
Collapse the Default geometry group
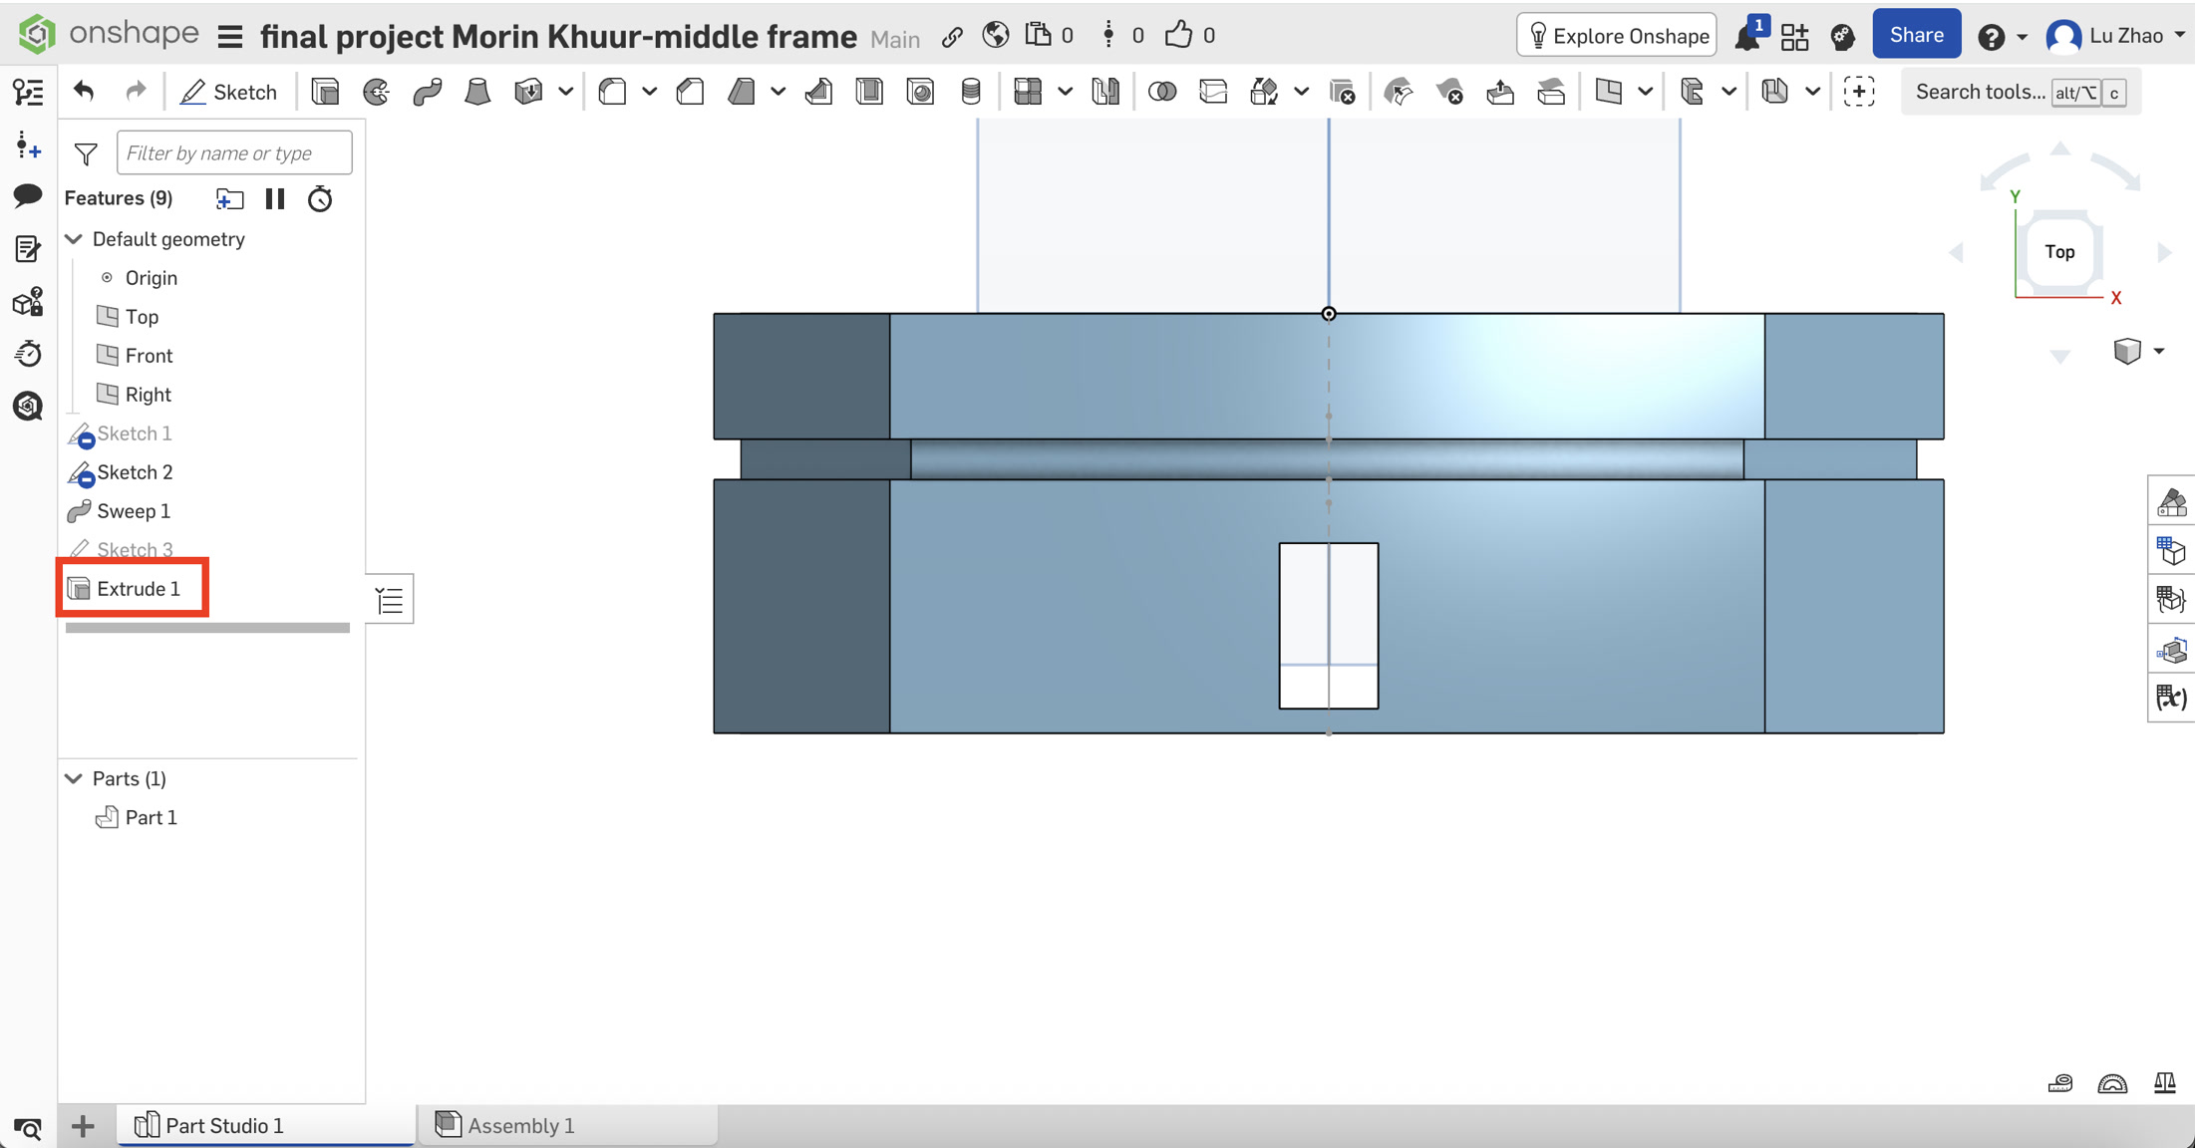point(74,239)
